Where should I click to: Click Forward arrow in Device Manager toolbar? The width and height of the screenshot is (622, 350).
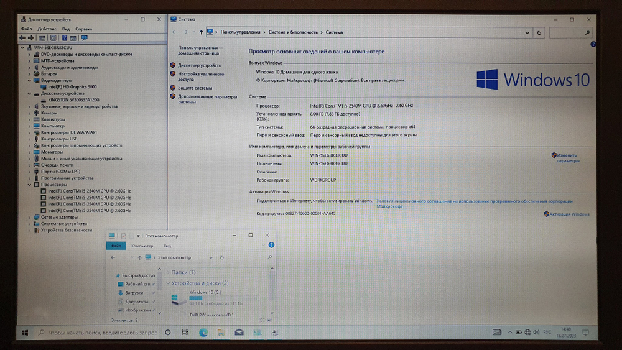[30, 38]
